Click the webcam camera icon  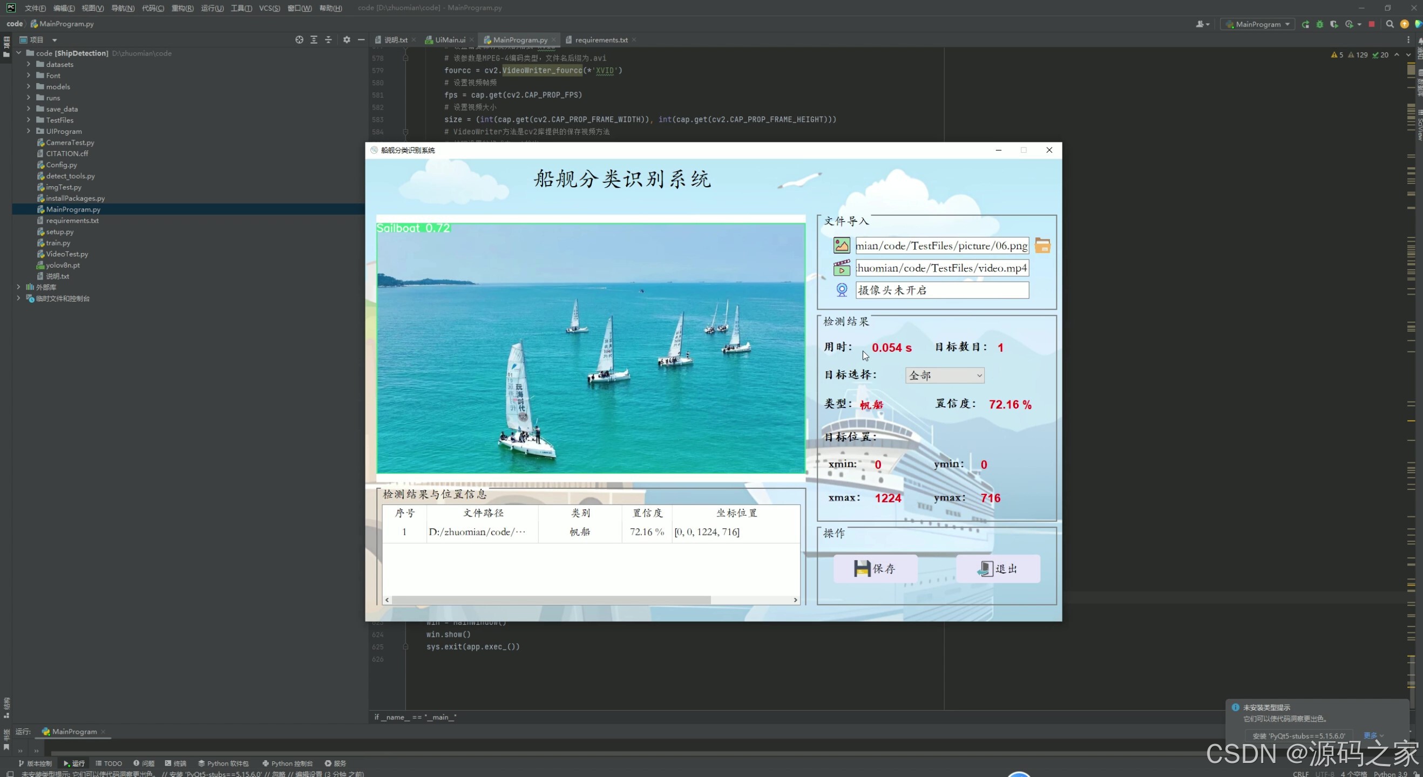[x=841, y=290]
